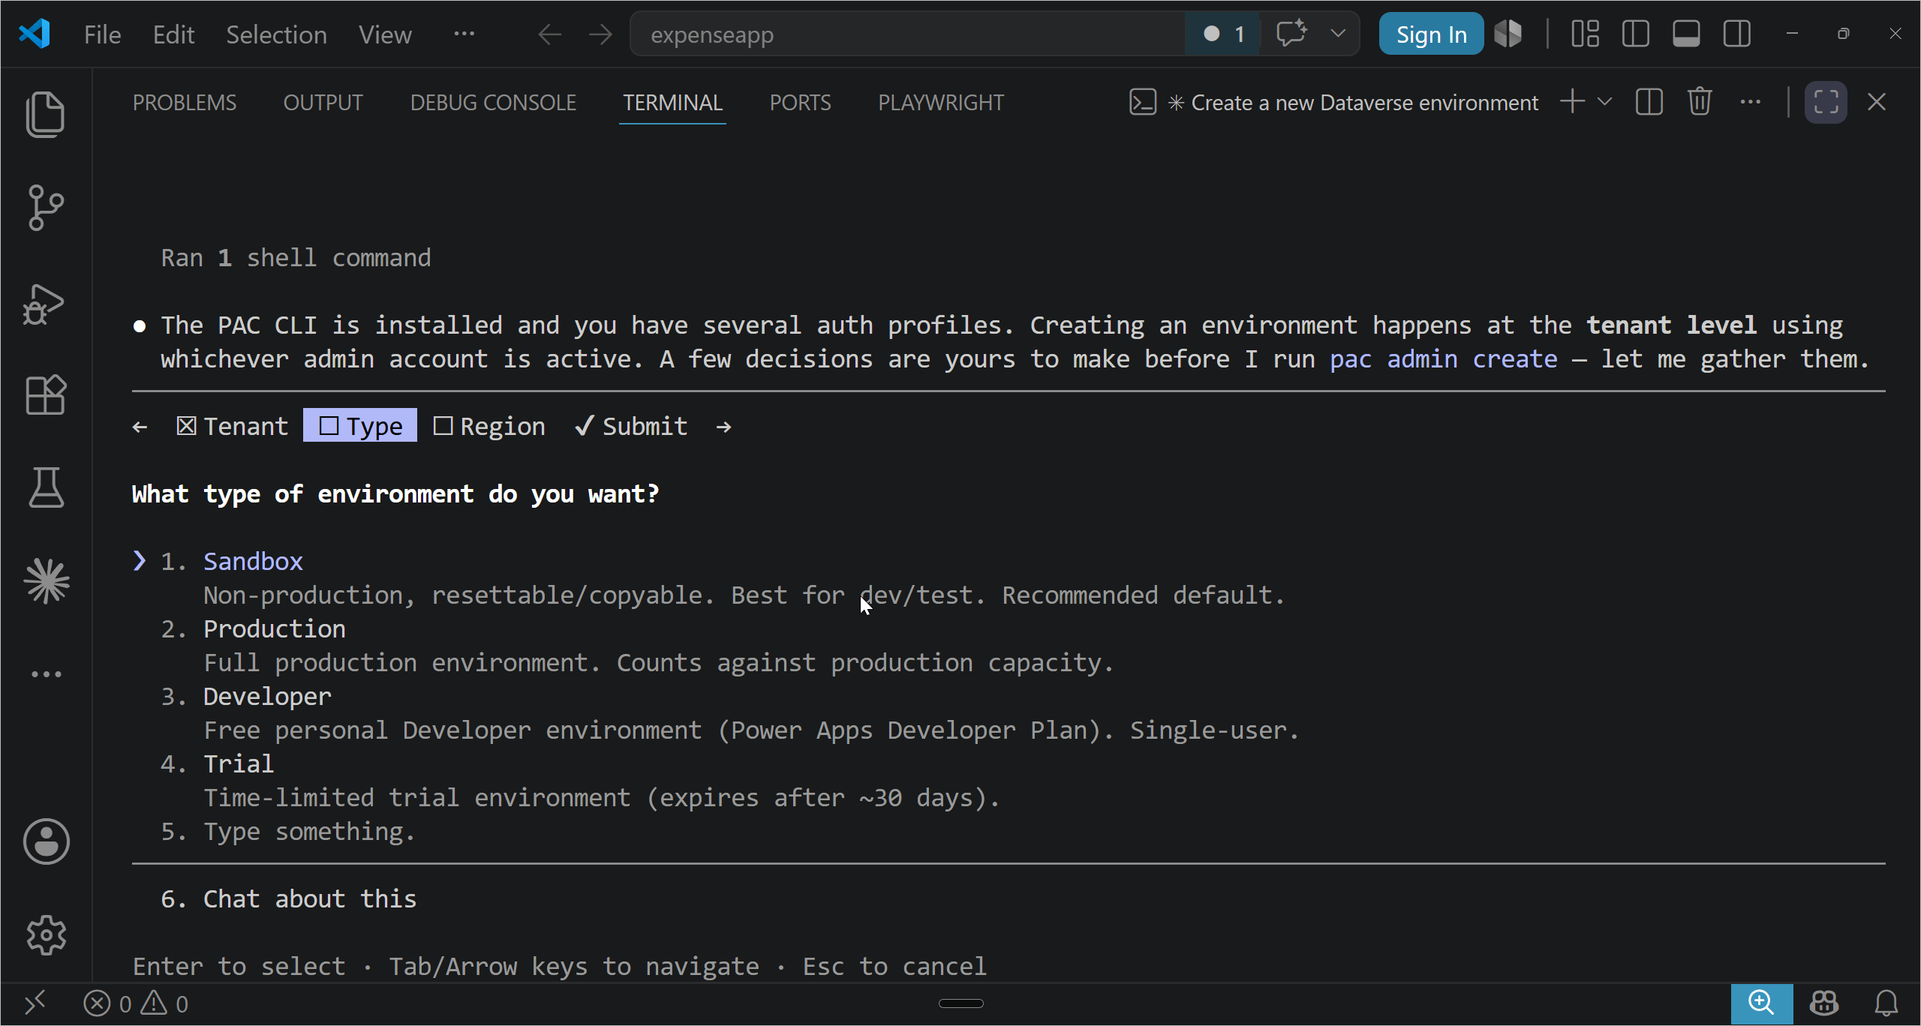1921x1026 pixels.
Task: Click the remote window status icon
Action: click(x=35, y=1003)
